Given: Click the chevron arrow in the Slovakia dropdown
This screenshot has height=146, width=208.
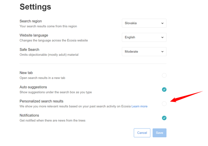Looking at the screenshot, I should pos(162,23).
